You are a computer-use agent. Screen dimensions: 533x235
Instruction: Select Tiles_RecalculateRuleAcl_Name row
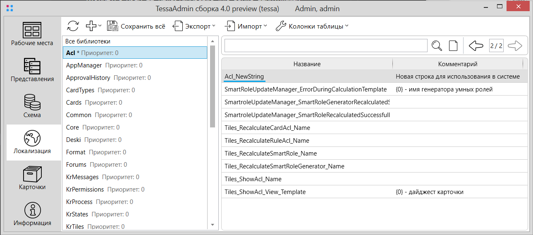pyautogui.click(x=375, y=141)
